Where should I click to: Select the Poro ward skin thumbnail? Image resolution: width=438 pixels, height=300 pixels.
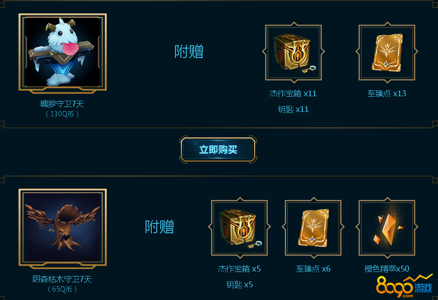(62, 52)
